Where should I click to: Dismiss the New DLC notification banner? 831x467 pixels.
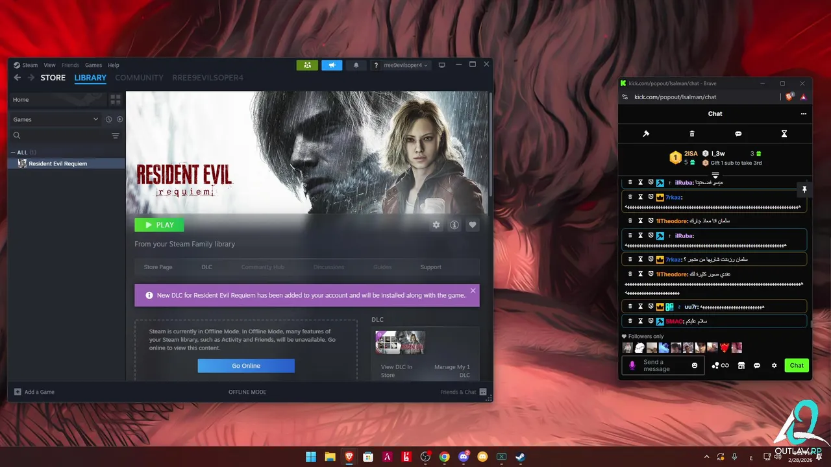point(473,291)
